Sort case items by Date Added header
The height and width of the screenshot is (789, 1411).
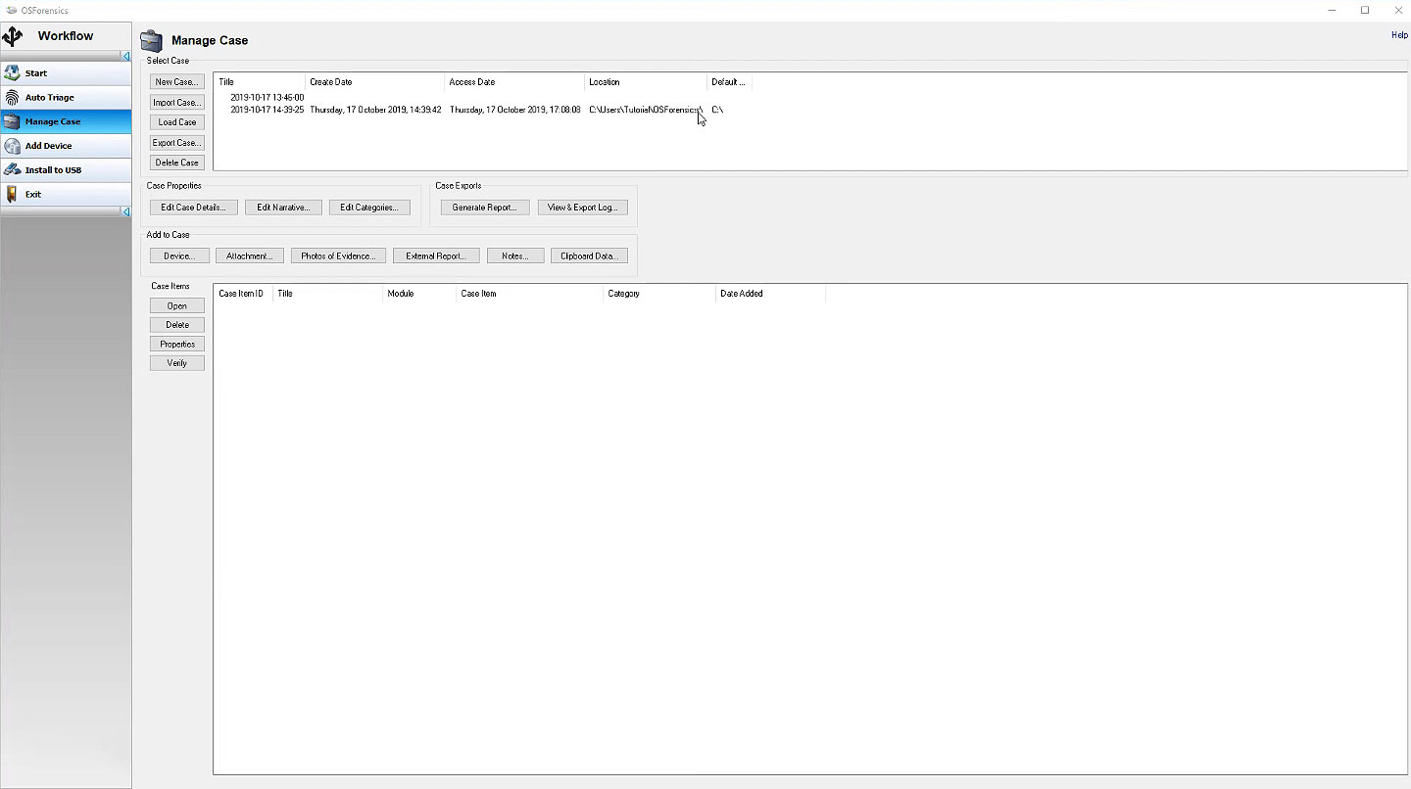(x=769, y=294)
